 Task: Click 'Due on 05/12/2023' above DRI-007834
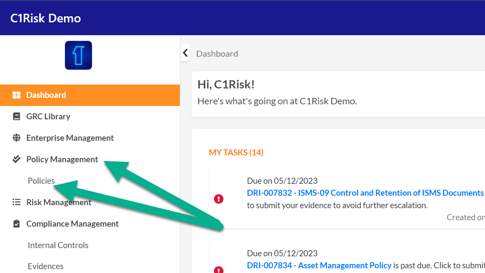[282, 253]
